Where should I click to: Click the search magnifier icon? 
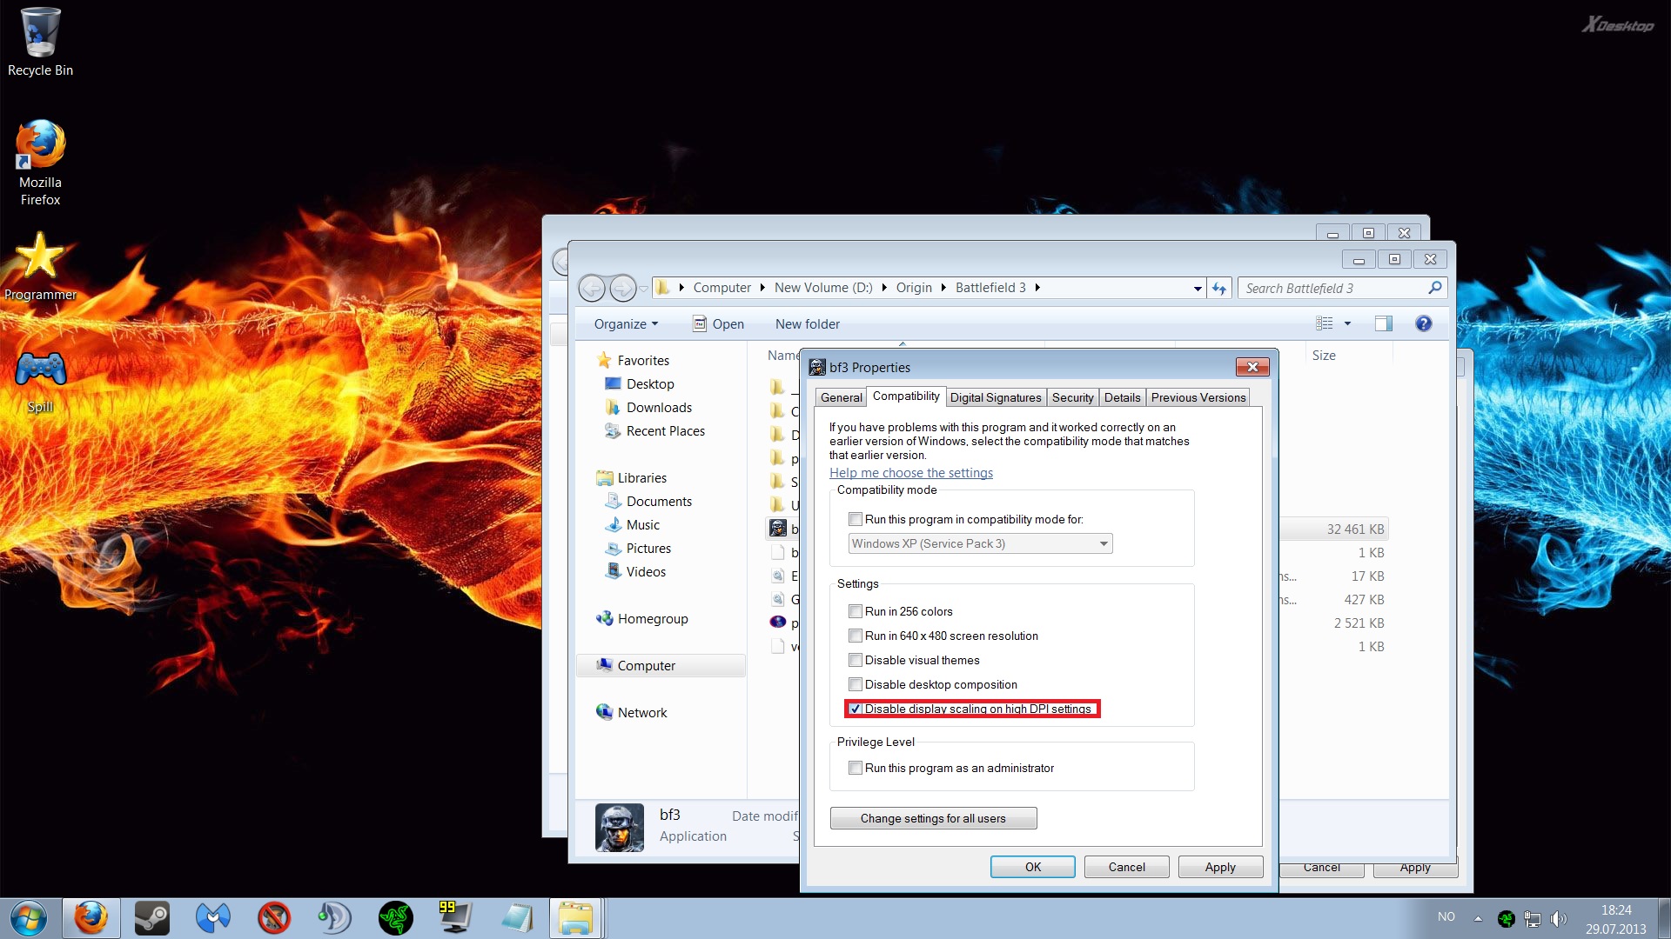pos(1435,288)
